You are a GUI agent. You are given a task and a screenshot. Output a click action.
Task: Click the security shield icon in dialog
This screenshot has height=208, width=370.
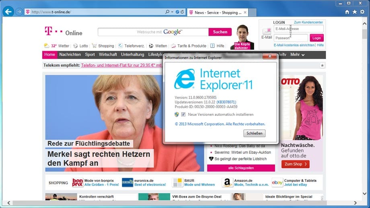click(177, 115)
